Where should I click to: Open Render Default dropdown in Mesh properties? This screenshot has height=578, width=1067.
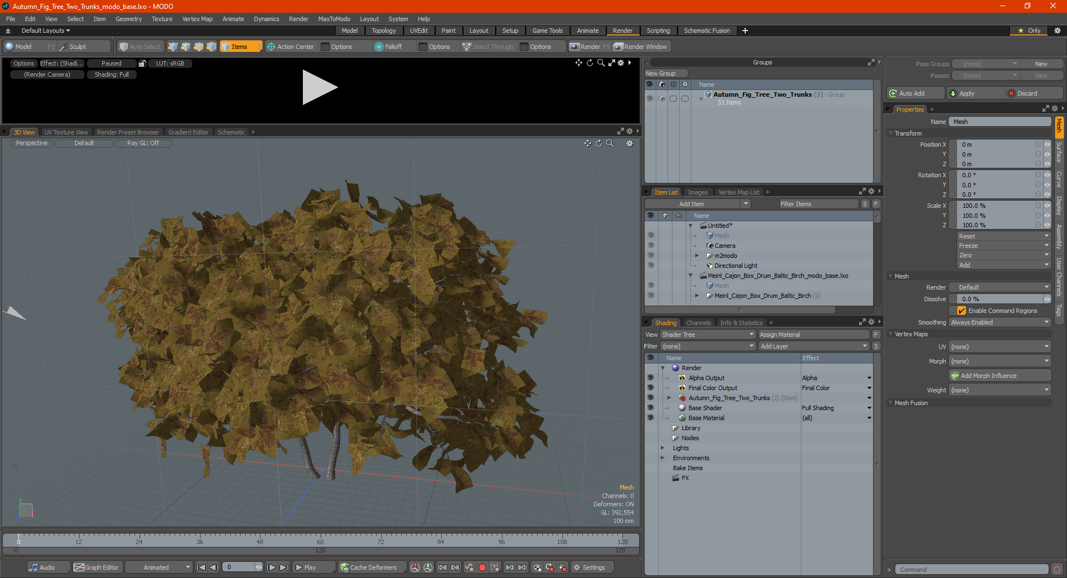(x=1004, y=287)
